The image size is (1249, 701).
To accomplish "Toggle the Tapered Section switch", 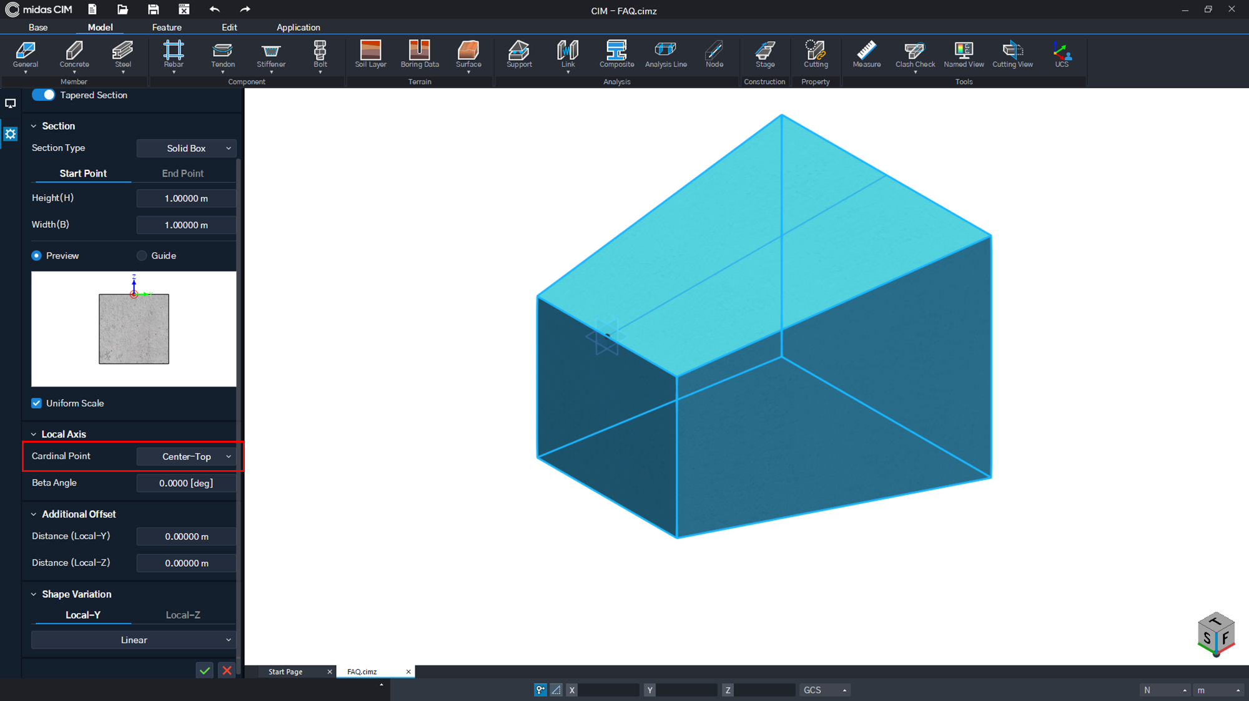I will pyautogui.click(x=43, y=95).
